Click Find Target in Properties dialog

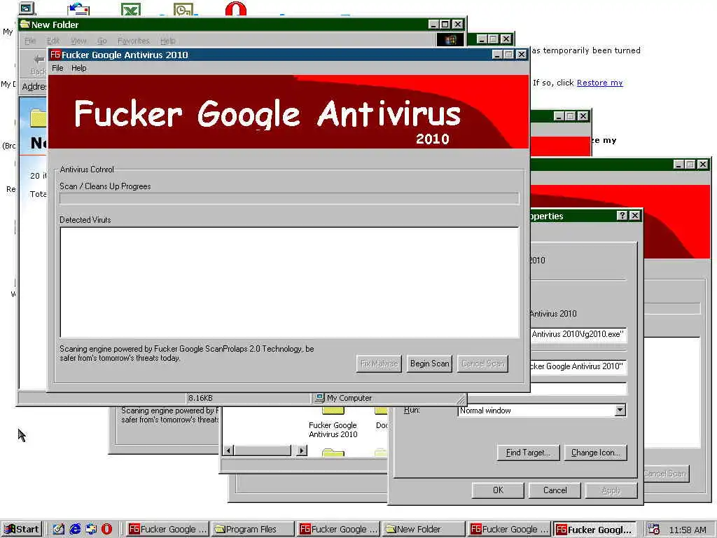click(x=528, y=453)
